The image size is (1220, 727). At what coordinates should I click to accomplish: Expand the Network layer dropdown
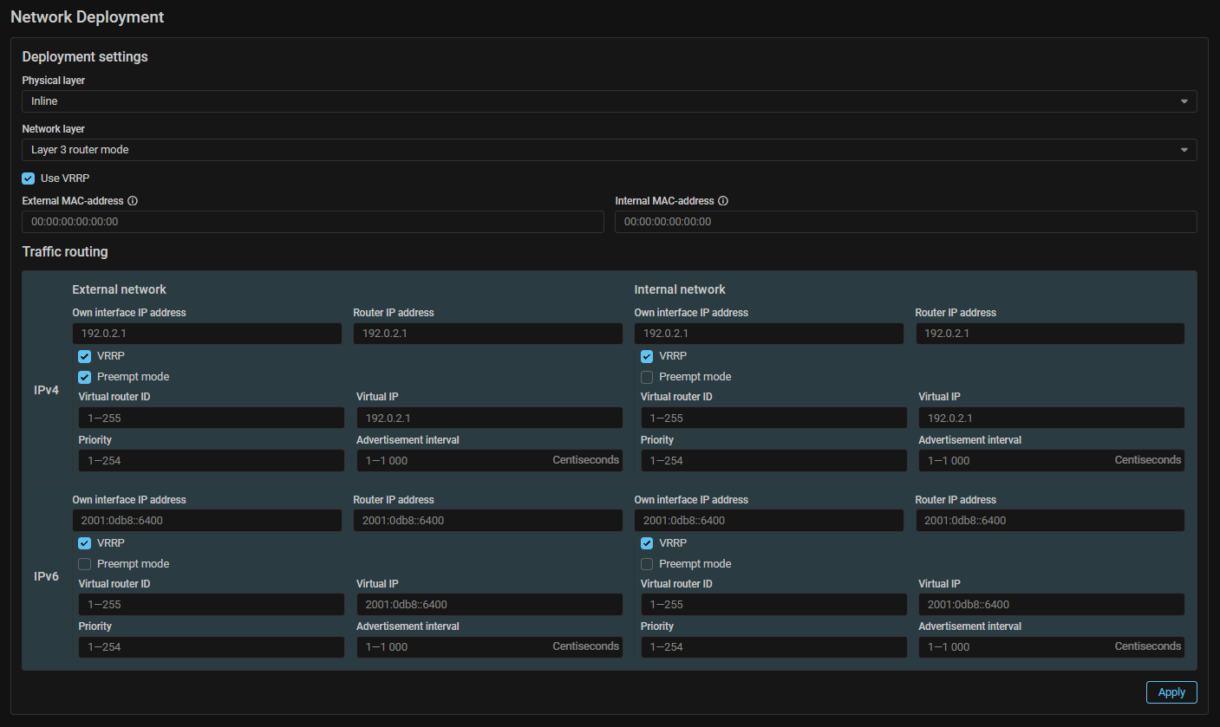coord(609,150)
